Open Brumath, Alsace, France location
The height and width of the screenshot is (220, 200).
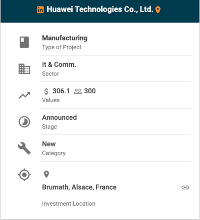(x=79, y=187)
